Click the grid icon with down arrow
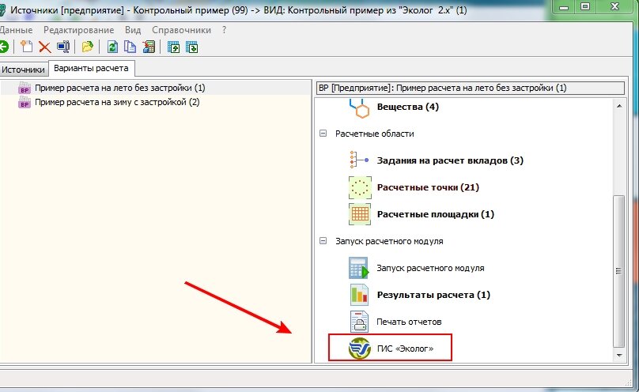The width and height of the screenshot is (639, 392). [x=192, y=47]
